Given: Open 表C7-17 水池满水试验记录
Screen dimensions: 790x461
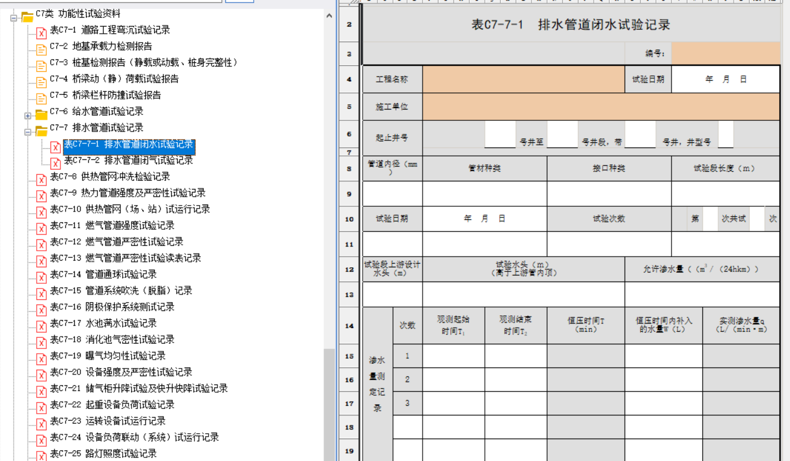Looking at the screenshot, I should click(103, 323).
